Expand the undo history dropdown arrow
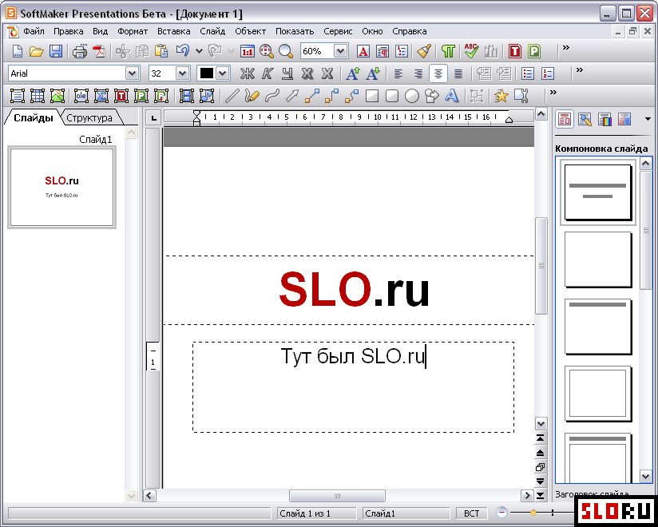The height and width of the screenshot is (527, 658). (199, 52)
